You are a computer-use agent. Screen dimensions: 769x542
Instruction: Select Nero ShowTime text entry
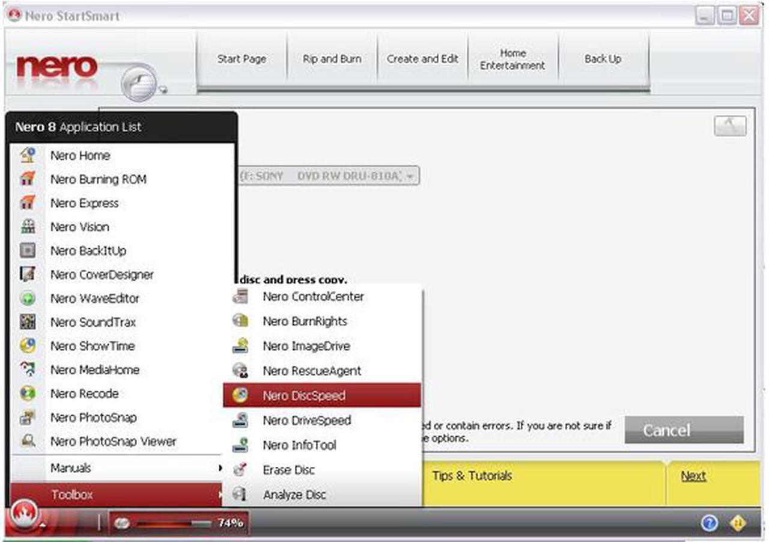point(93,346)
